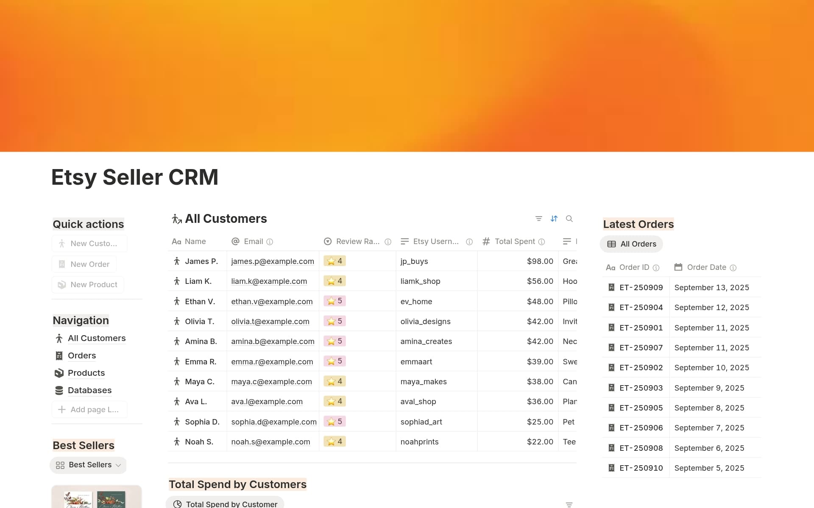Click the Orders receipt icon in Navigation
Screen dimensions: 814x508
(59, 355)
